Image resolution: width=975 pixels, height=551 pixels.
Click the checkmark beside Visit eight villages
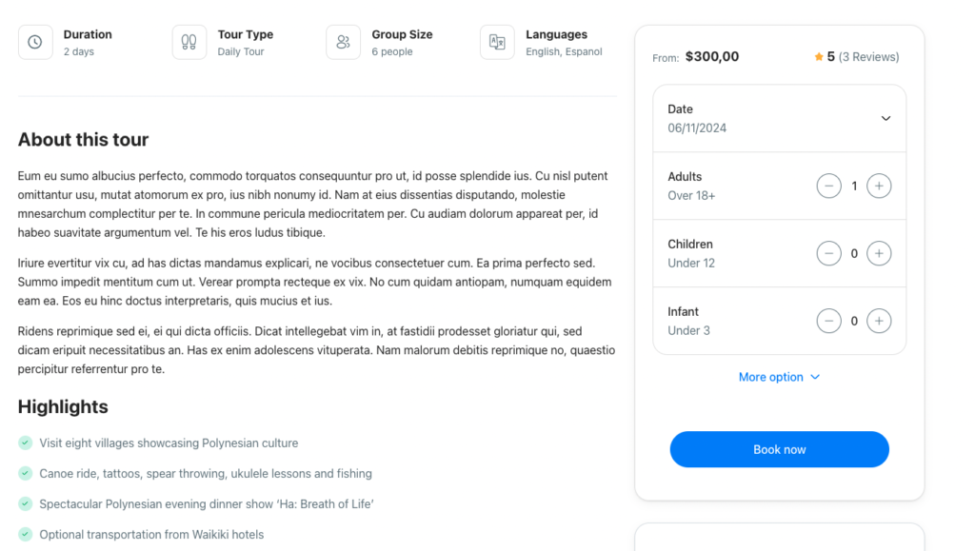click(x=25, y=443)
